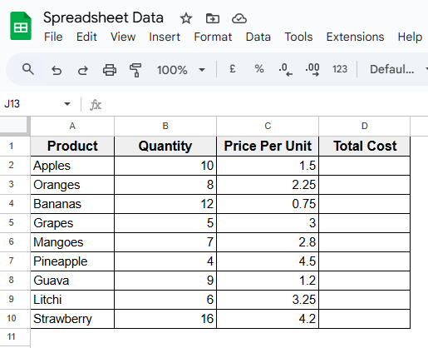This screenshot has width=428, height=348.
Task: Select the price 4.2 cell
Action: pos(268,319)
